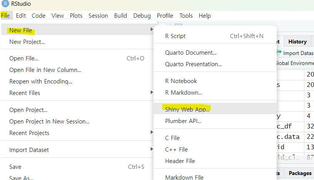Create a new C File
The width and height of the screenshot is (314, 180).
(215, 138)
